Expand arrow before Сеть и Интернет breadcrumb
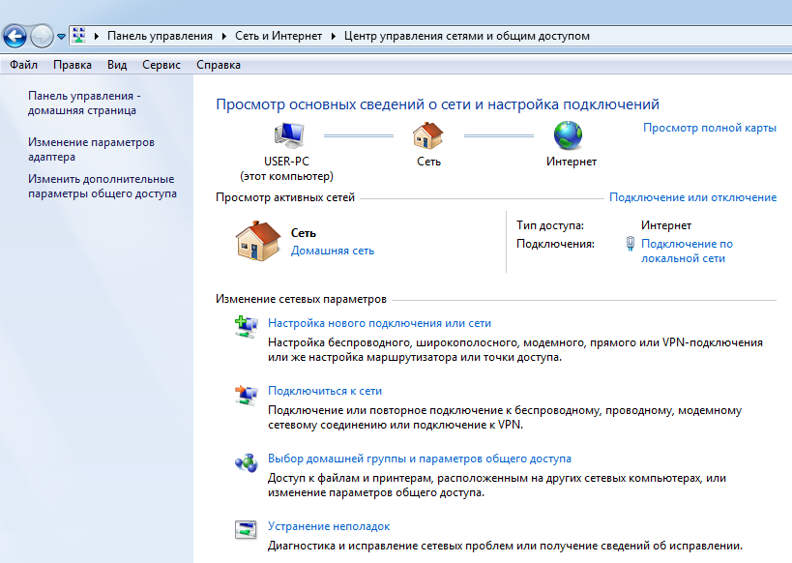 pos(224,37)
